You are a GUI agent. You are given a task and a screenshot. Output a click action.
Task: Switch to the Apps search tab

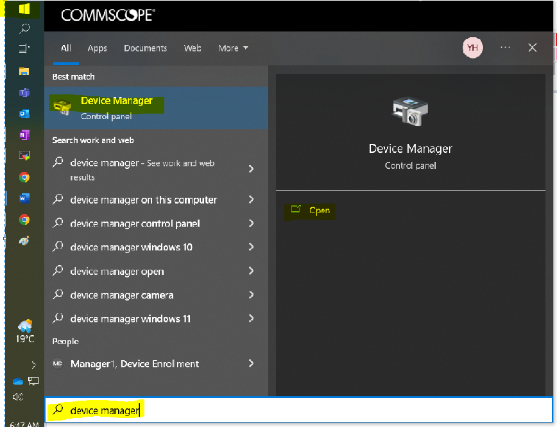[97, 48]
